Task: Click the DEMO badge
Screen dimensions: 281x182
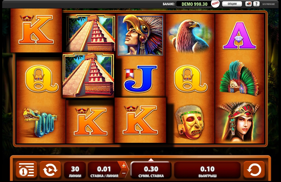Action: click(x=215, y=4)
